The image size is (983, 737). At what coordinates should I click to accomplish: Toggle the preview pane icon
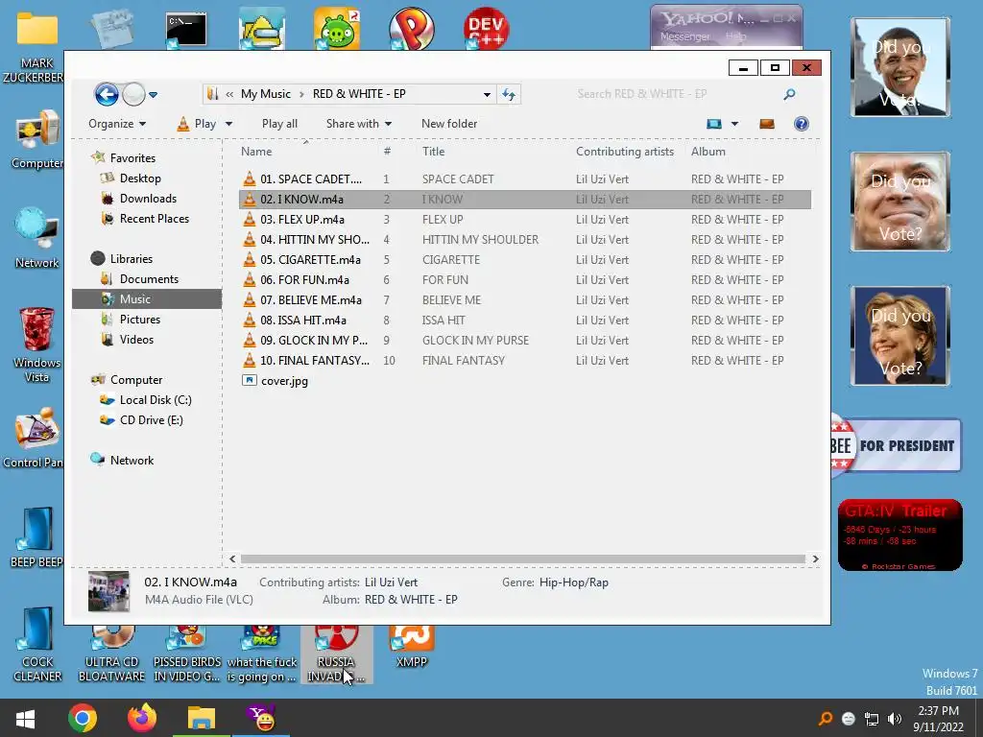pos(767,124)
